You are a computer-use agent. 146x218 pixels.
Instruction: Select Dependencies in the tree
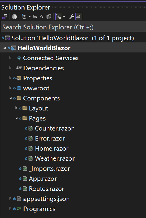[x=43, y=68]
